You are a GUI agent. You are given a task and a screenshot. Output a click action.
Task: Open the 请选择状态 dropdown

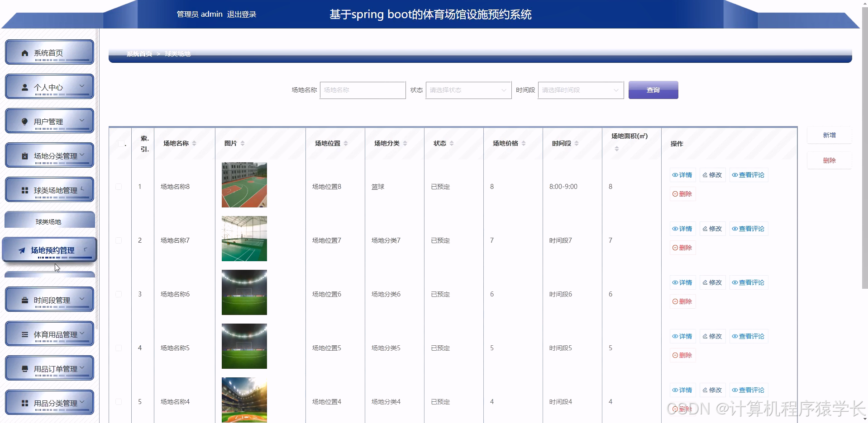tap(467, 90)
